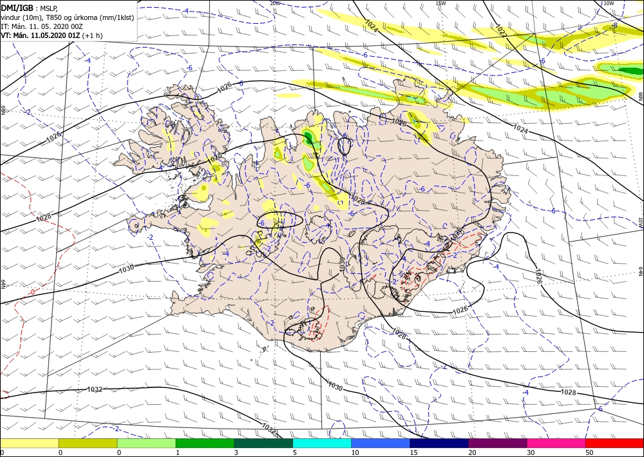The image size is (644, 457).
Task: Click the "vindur (10m), T850 og úrkoma" line
Action: pyautogui.click(x=67, y=17)
